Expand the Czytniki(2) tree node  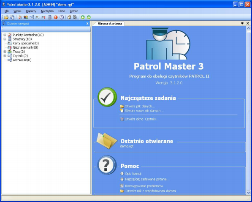(x=5, y=56)
